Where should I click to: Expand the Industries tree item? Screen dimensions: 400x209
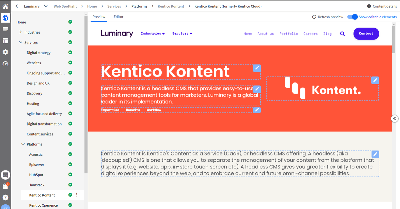20,32
